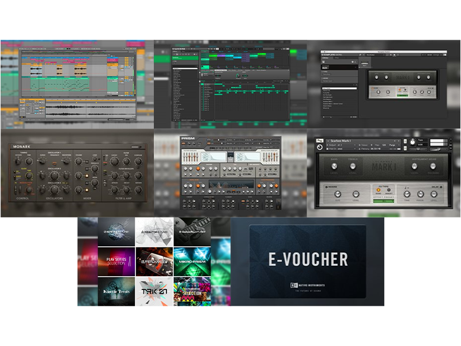Adjust Monark mixer Feedback knob

click(x=95, y=168)
